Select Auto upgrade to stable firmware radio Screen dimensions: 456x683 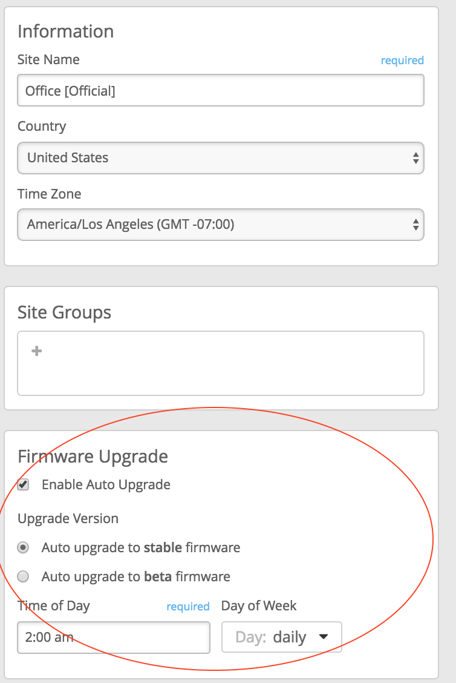[x=24, y=547]
